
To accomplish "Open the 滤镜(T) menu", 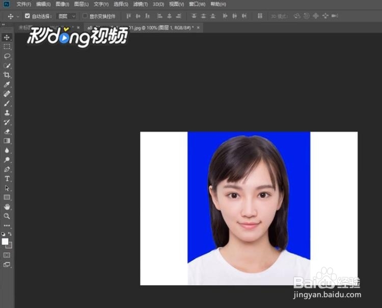I will tap(141, 4).
